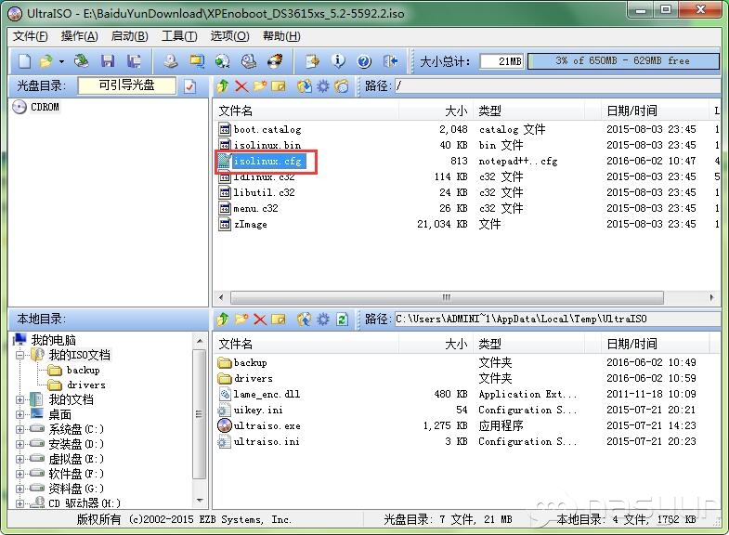The height and width of the screenshot is (535, 729).
Task: Sort ISO pane by 文件名 column header
Action: pyautogui.click(x=306, y=111)
